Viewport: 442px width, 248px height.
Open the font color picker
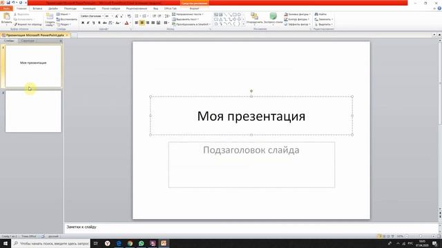[127, 23]
